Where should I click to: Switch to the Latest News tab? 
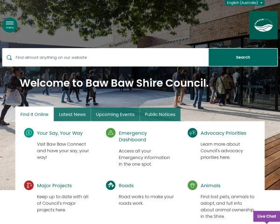(72, 114)
